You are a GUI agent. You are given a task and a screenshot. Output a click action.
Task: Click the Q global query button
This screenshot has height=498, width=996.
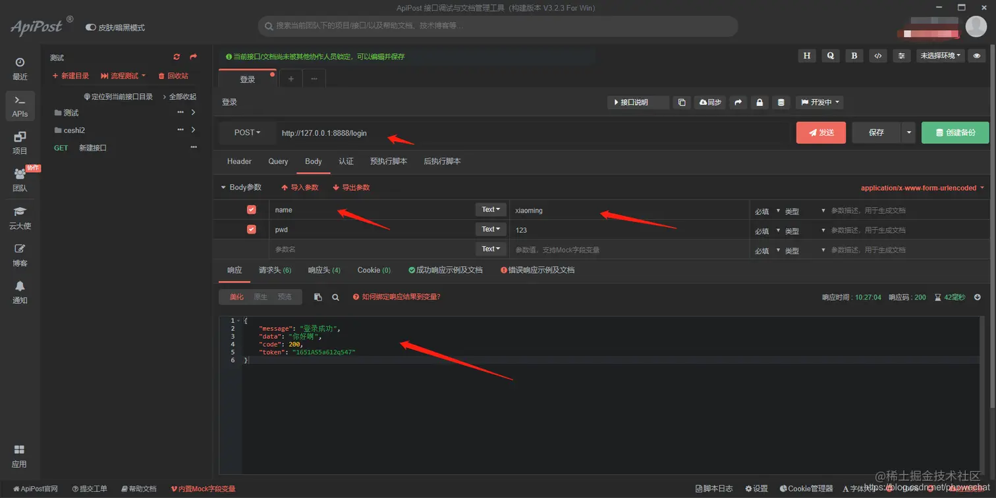tap(831, 56)
